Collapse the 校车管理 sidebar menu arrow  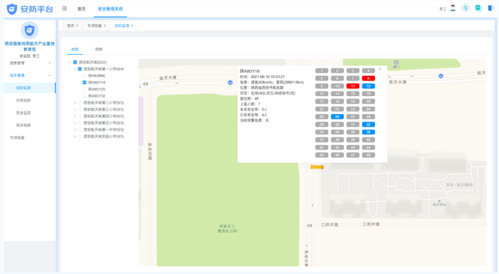(50, 75)
